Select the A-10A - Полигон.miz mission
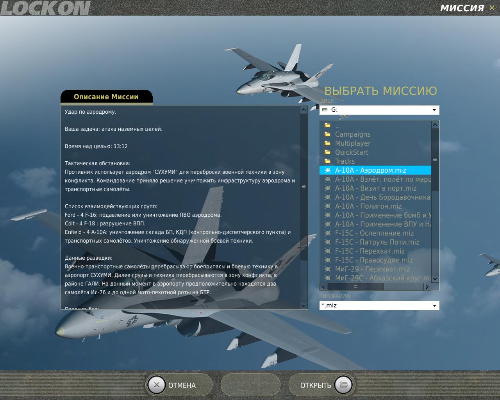 [x=368, y=206]
